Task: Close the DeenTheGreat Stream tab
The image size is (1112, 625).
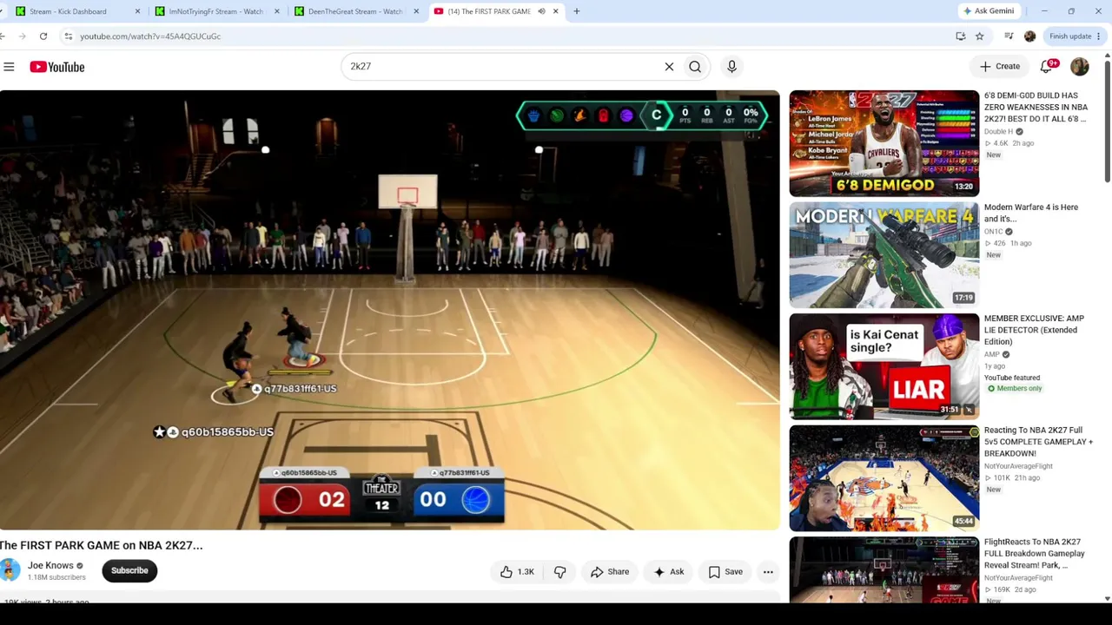Action: click(x=416, y=11)
